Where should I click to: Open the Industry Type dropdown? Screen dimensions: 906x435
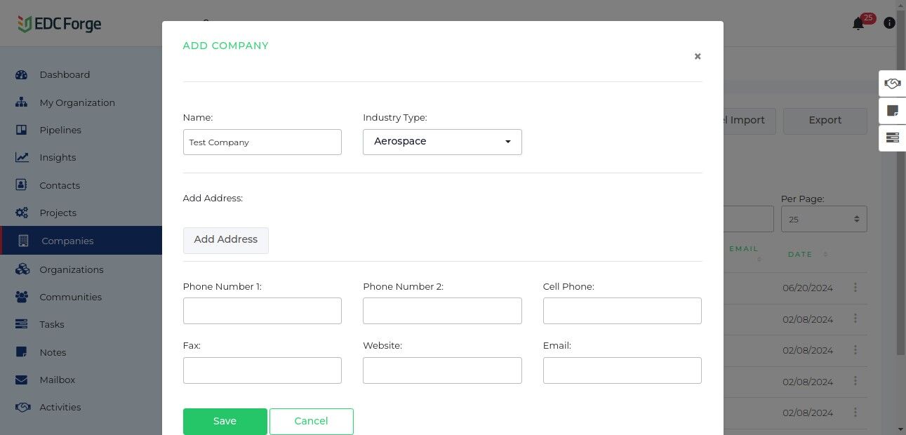click(x=442, y=142)
